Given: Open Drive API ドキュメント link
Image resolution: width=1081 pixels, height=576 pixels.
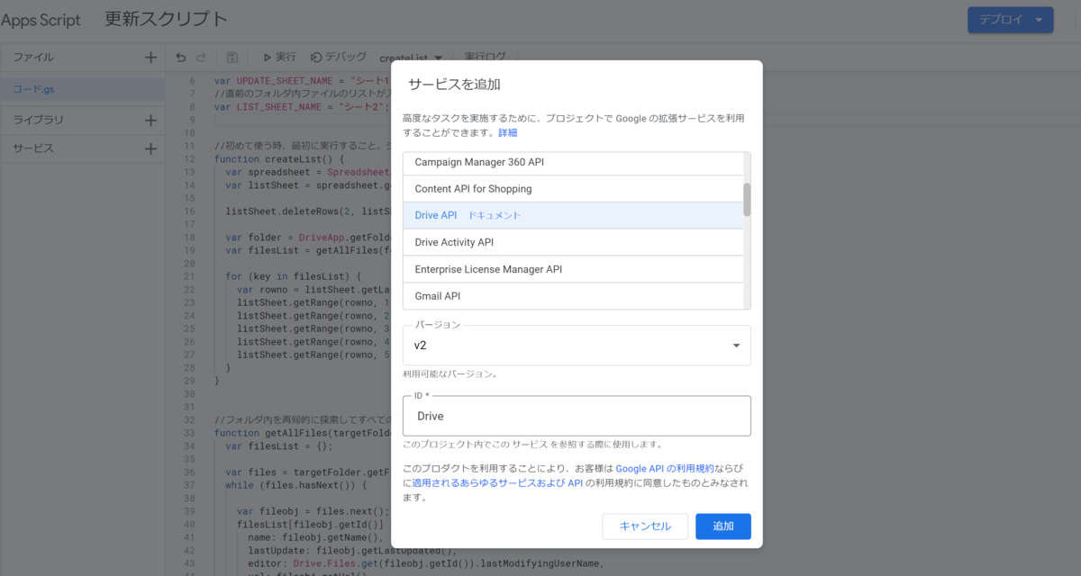Looking at the screenshot, I should (495, 216).
